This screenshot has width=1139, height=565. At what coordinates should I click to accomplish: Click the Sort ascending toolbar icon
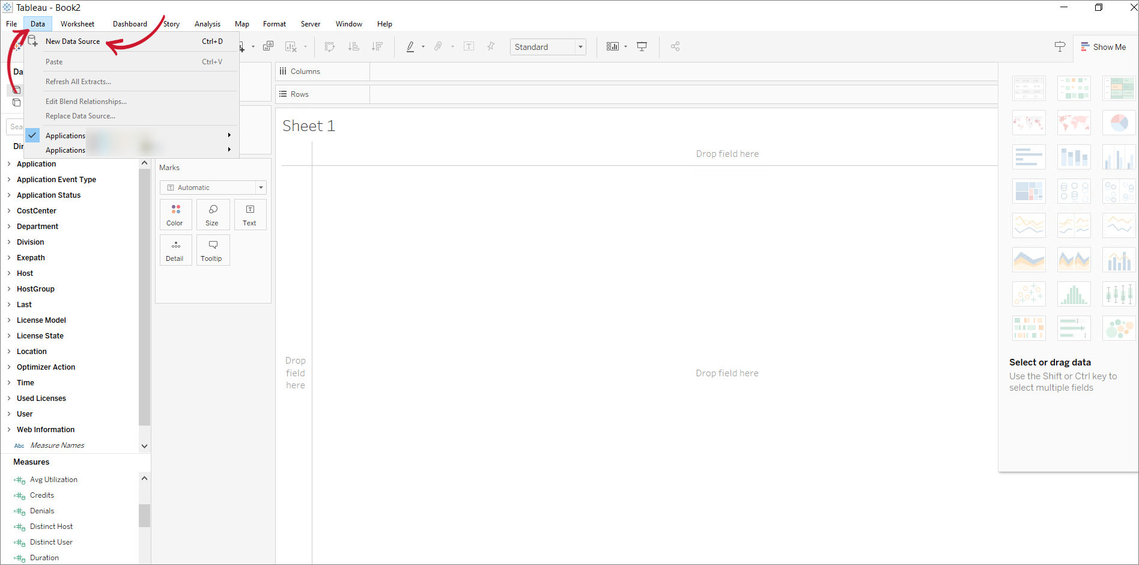click(354, 46)
